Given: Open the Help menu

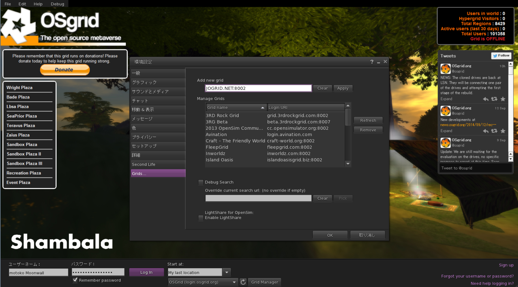Looking at the screenshot, I should click(x=38, y=4).
